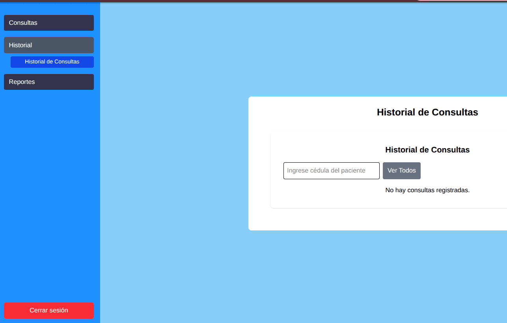This screenshot has height=323, width=507.
Task: Log out using Cerrar sesión
Action: 49,310
